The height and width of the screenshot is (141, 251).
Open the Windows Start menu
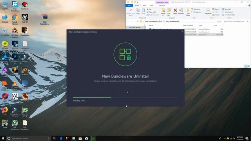coord(3,138)
